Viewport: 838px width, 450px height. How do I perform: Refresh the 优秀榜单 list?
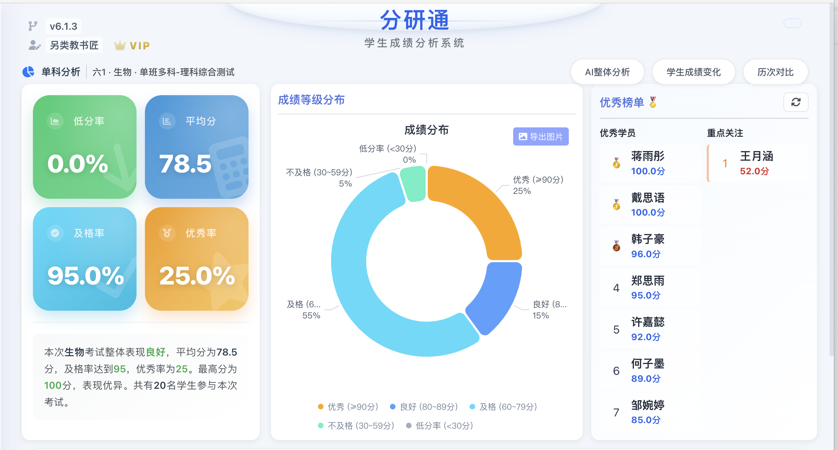point(796,102)
